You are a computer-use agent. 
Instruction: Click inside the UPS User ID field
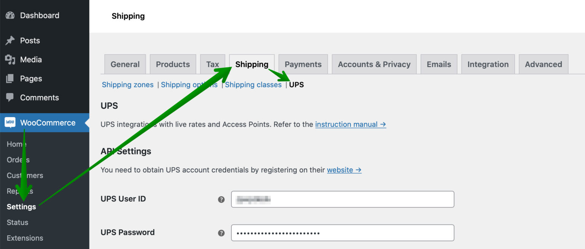click(x=342, y=199)
